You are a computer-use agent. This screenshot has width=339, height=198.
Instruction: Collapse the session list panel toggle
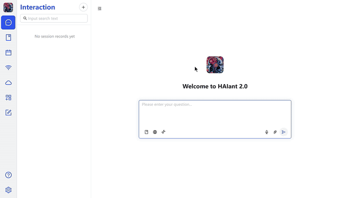pyautogui.click(x=100, y=8)
